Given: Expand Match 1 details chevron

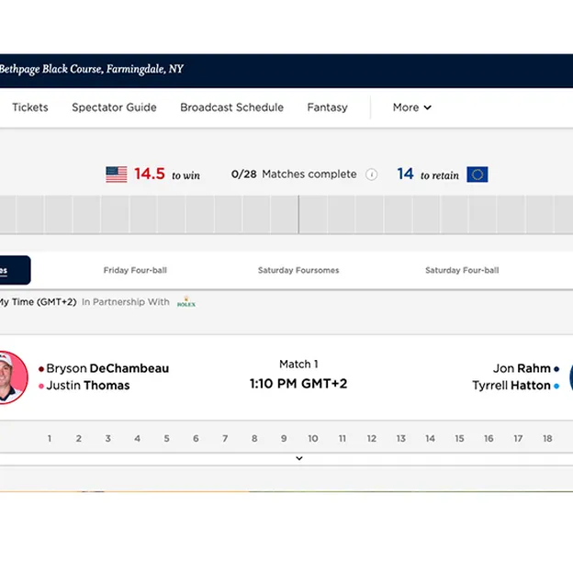Looking at the screenshot, I should pyautogui.click(x=299, y=458).
